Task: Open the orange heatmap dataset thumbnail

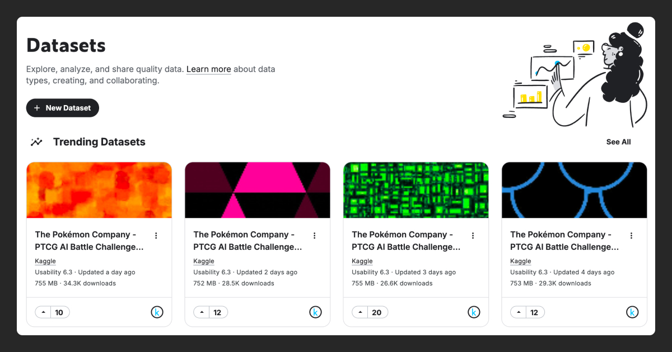Action: click(x=99, y=190)
